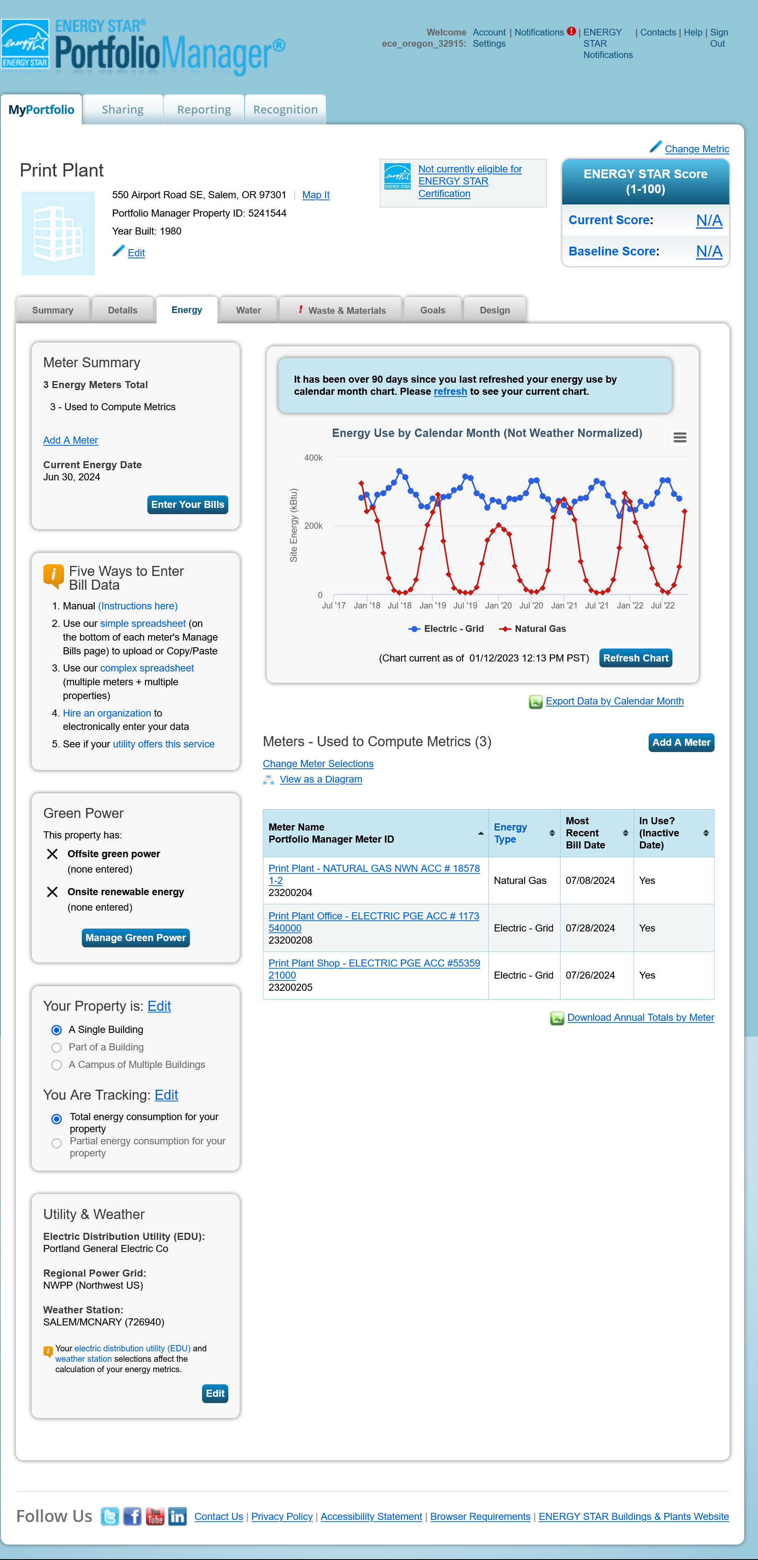Click Edit next to You Are Tracking
Image resolution: width=758 pixels, height=1560 pixels.
click(x=166, y=1096)
